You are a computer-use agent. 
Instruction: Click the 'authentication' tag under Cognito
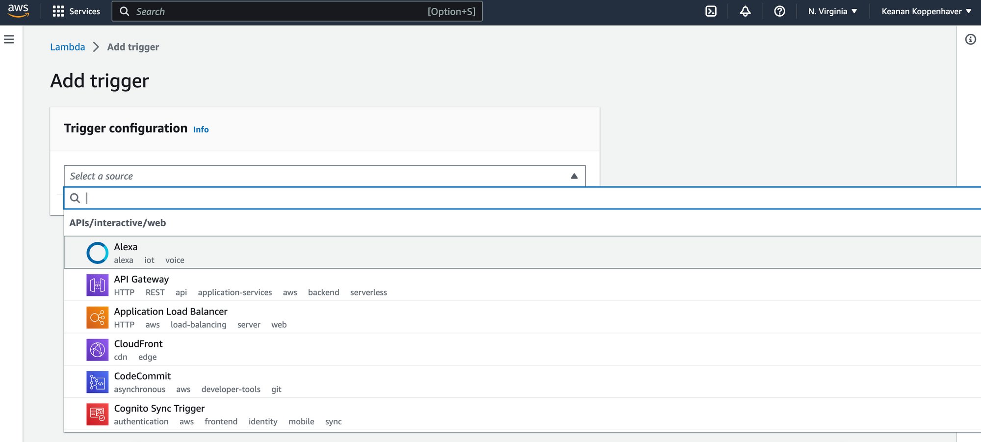click(141, 422)
